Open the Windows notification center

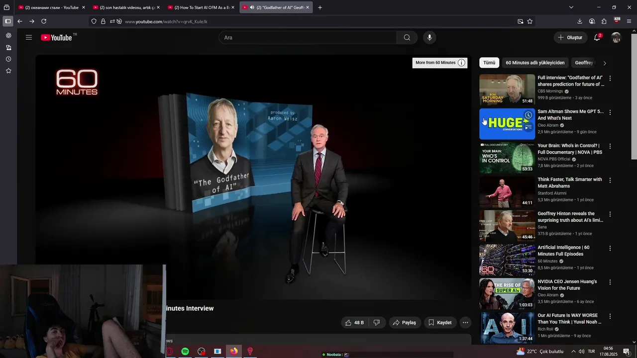[627, 352]
